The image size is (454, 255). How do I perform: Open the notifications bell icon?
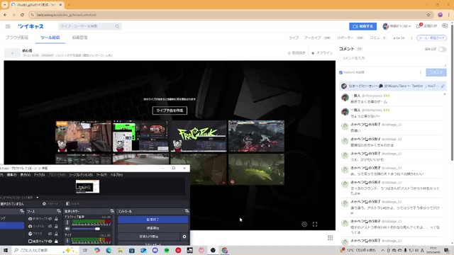click(419, 26)
